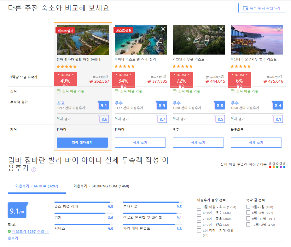The width and height of the screenshot is (291, 247).
Task: Switch to 이용후기 - BOOKING.COM (1468) tab
Action: tap(101, 186)
